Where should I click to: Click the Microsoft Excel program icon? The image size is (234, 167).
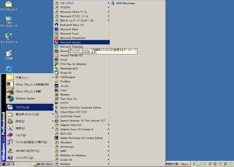(x=56, y=34)
